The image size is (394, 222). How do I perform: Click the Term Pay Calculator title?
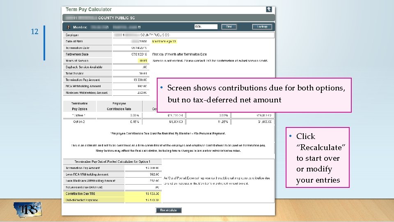click(x=89, y=9)
